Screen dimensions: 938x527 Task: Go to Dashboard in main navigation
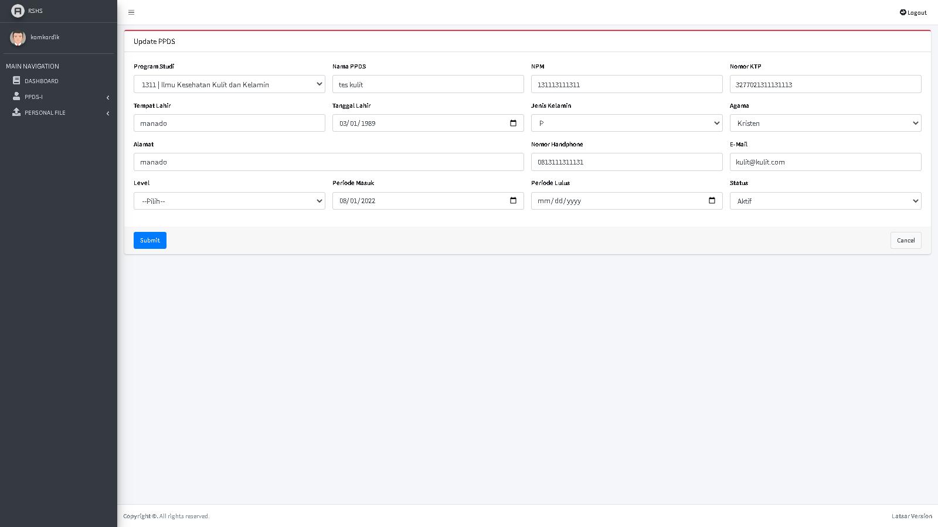point(42,81)
